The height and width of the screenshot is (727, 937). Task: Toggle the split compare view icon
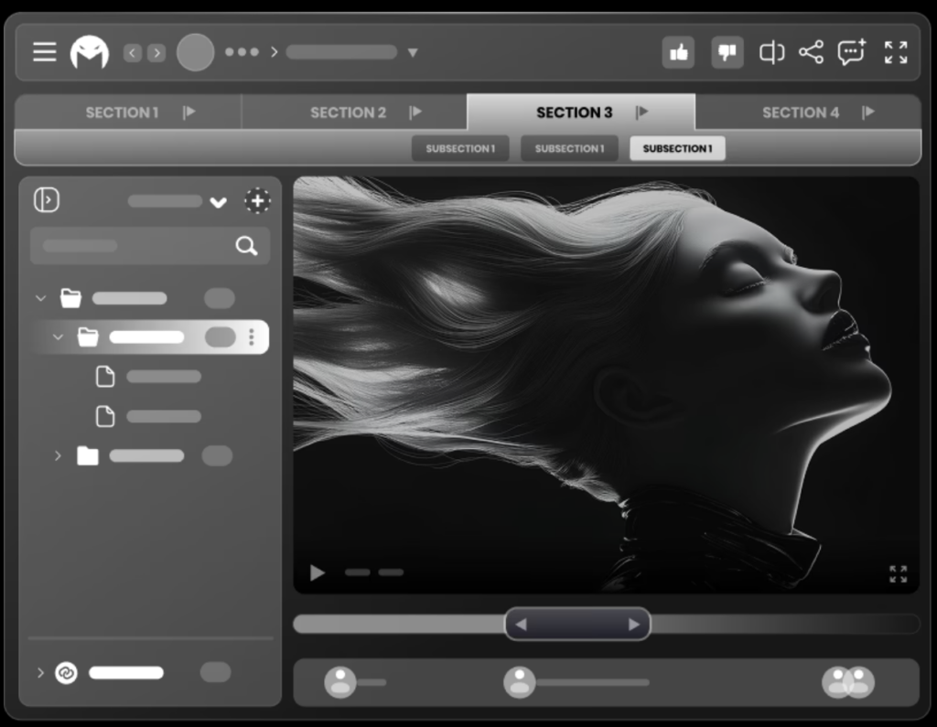point(771,53)
